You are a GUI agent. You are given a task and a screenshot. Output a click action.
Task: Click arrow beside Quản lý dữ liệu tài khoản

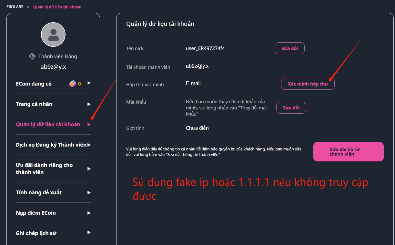pos(89,124)
